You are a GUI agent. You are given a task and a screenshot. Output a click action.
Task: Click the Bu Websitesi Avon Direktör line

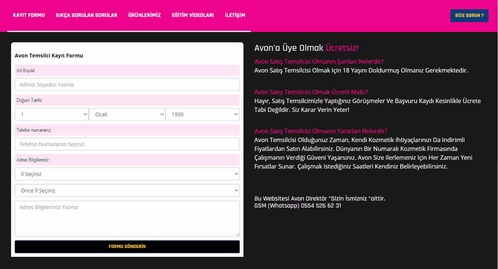pos(320,199)
